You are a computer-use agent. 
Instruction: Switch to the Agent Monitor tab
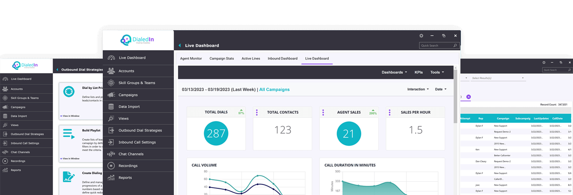click(x=191, y=59)
